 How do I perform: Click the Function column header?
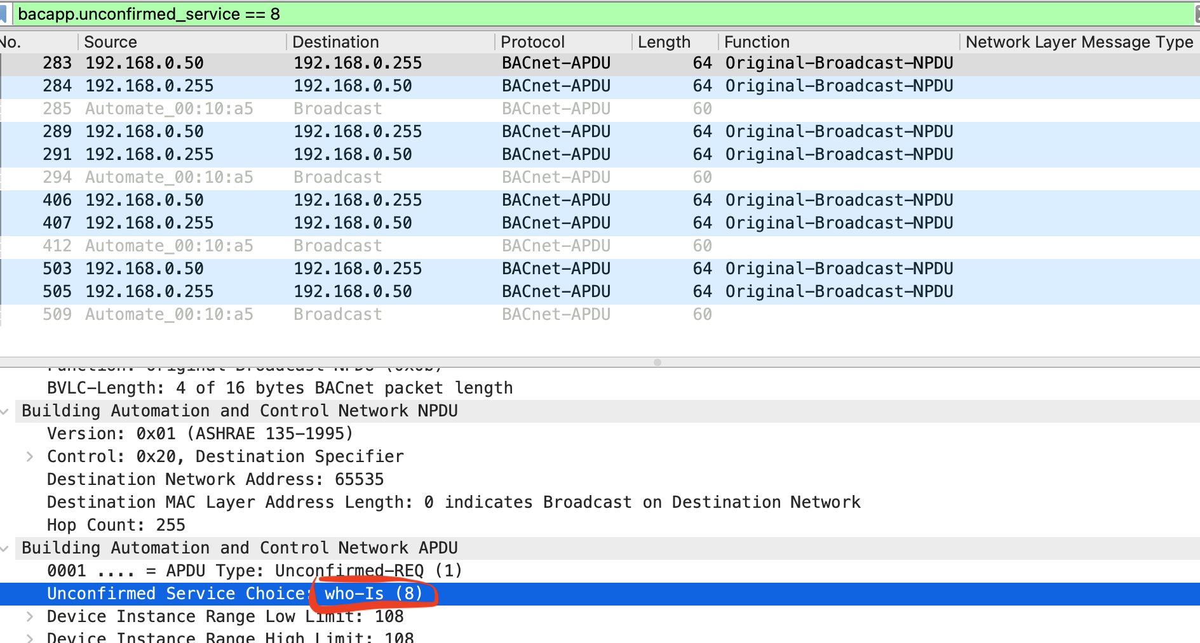coord(756,42)
